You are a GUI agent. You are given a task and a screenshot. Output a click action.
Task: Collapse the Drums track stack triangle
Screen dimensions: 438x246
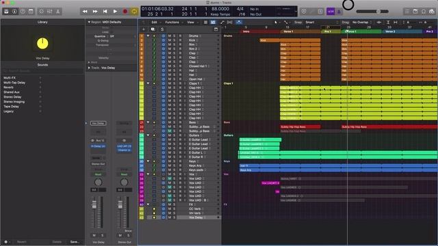149,36
